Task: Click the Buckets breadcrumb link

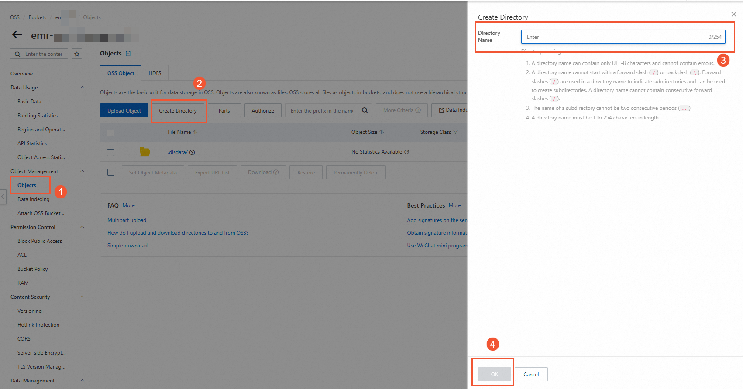Action: pyautogui.click(x=38, y=17)
